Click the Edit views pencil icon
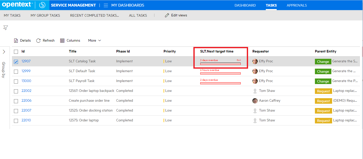This screenshot has height=159, width=363. click(x=167, y=15)
